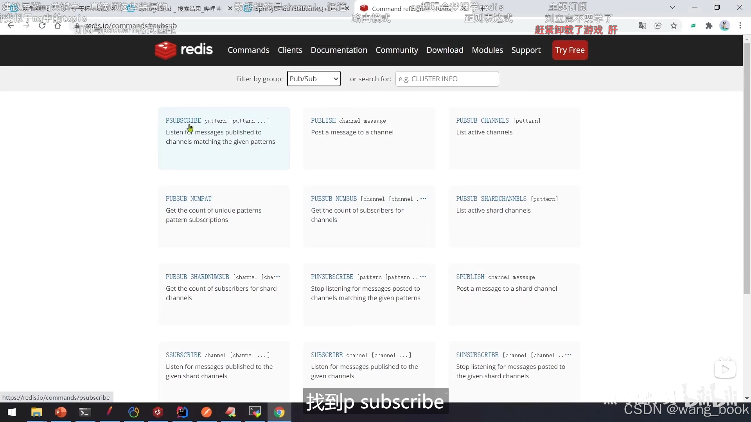
Task: Open the Commands nav item
Action: [248, 50]
